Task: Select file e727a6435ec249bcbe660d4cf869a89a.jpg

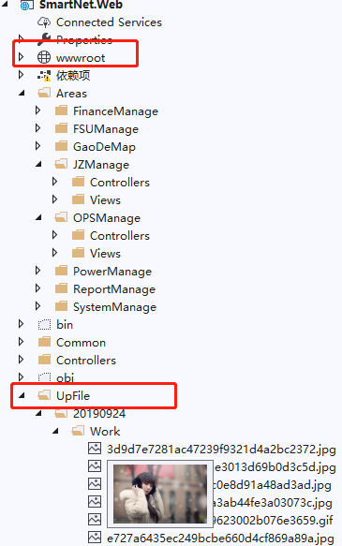Action: tap(220, 538)
